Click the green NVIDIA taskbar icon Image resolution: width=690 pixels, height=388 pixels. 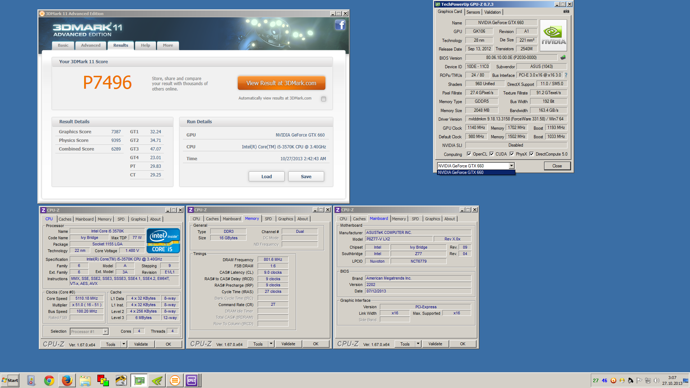[157, 380]
